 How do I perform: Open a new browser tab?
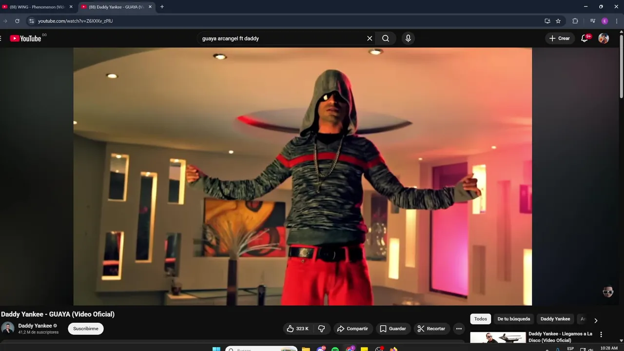162,7
